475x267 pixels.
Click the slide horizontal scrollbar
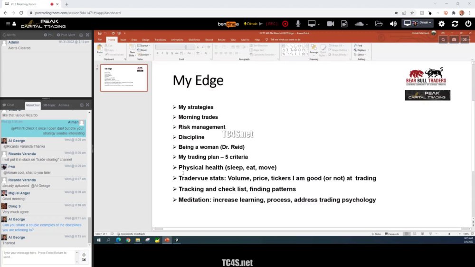point(312,229)
